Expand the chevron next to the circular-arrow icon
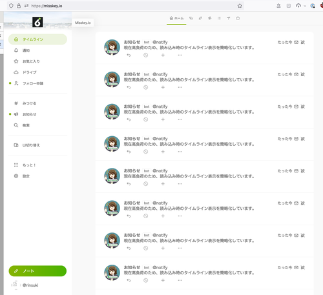Viewport: 323px width, 295px height. coord(305,6)
